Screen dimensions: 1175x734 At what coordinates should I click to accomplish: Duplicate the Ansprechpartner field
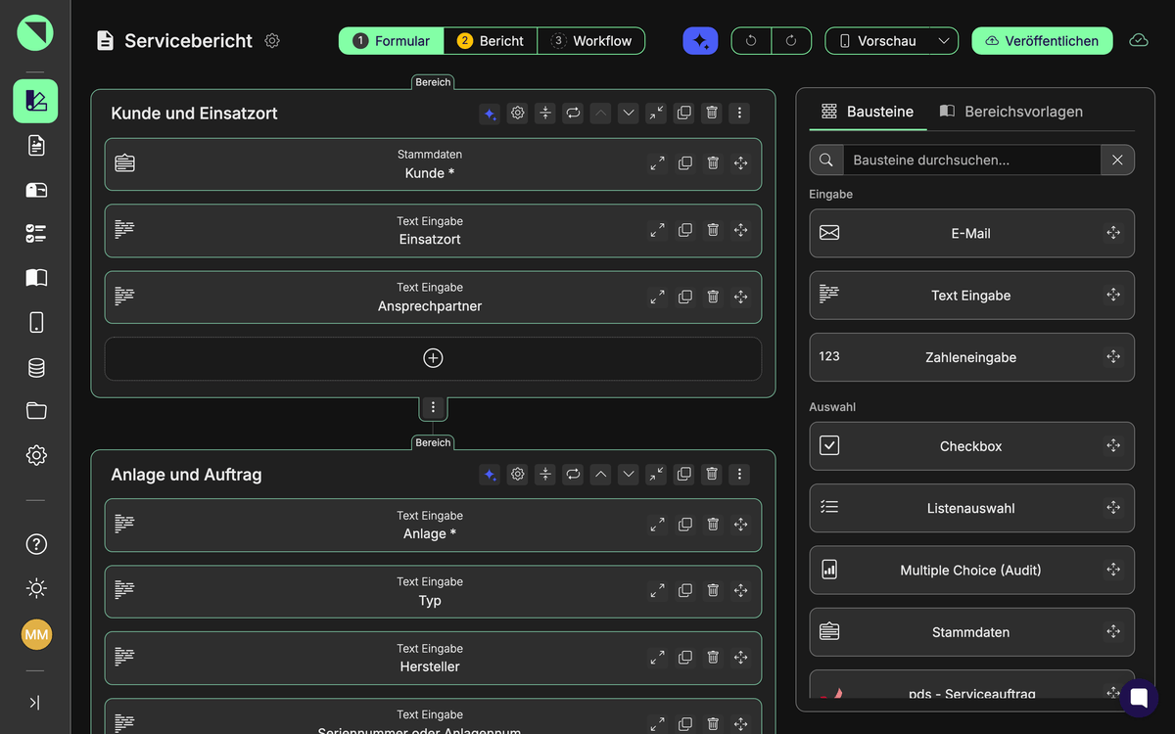(685, 297)
